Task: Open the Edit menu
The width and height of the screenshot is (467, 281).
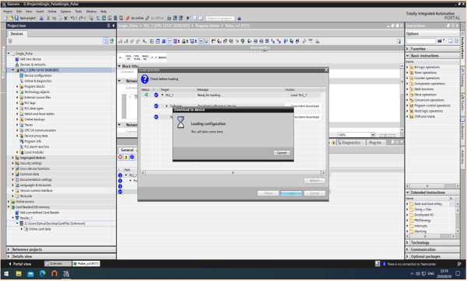Action: coord(19,12)
